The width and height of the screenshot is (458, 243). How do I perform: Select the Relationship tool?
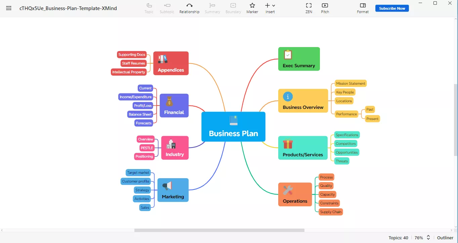tap(189, 8)
